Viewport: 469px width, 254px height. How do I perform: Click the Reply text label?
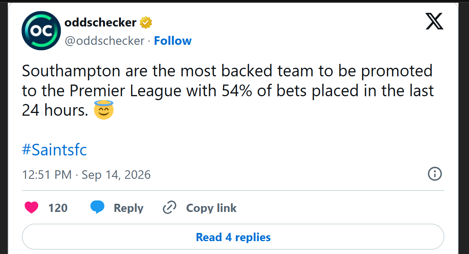128,208
